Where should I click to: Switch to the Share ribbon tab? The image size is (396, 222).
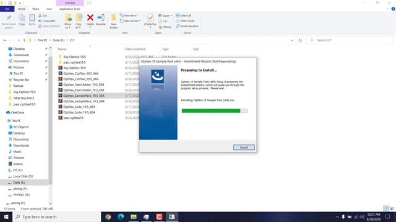coord(36,9)
